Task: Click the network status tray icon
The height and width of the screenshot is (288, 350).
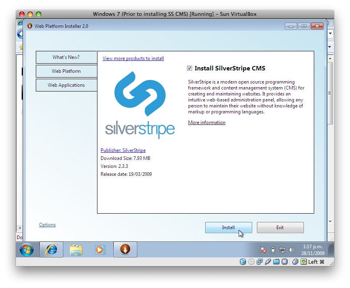Action: 282,250
